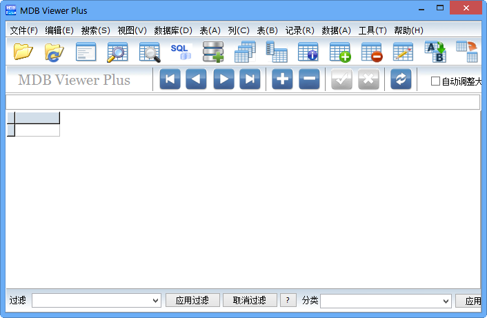Image resolution: width=487 pixels, height=318 pixels.
Task: Click the 应用 sort button
Action: click(469, 301)
